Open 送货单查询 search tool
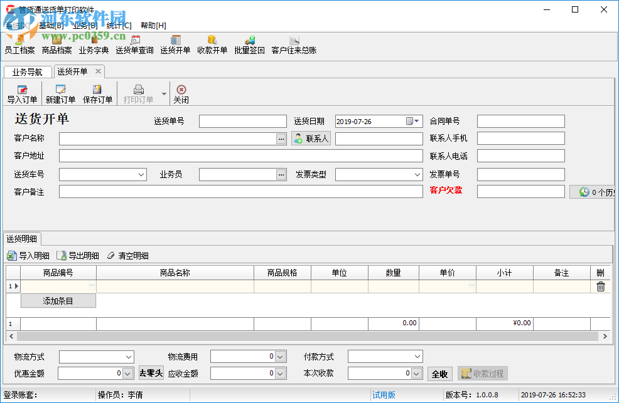 point(134,45)
